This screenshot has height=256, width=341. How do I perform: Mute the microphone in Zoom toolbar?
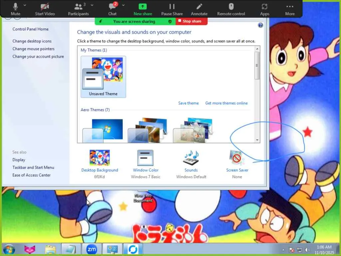(x=15, y=9)
